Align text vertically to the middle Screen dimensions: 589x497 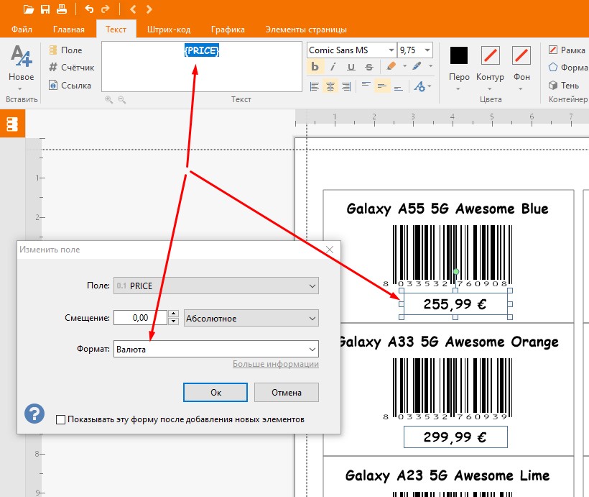(x=382, y=86)
